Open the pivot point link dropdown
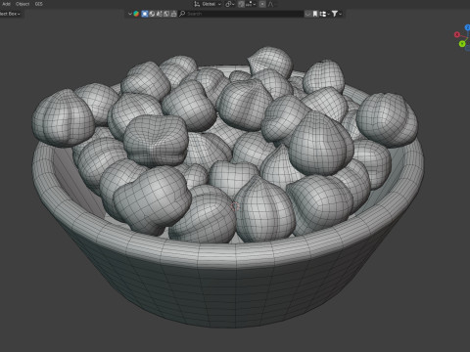This screenshot has height=352, width=470. pos(230,4)
